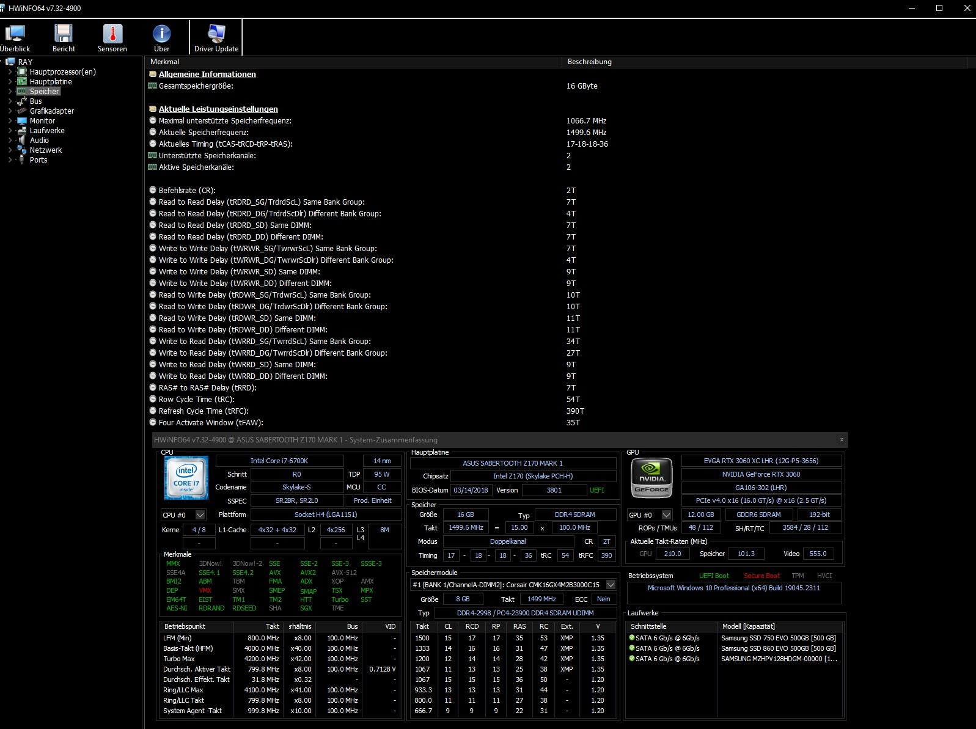Image resolution: width=976 pixels, height=729 pixels.
Task: Expand the Laufwerke tree node
Action: [10, 130]
